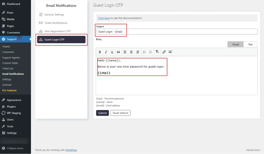Apply italic formatting in the email body

(x=106, y=52)
